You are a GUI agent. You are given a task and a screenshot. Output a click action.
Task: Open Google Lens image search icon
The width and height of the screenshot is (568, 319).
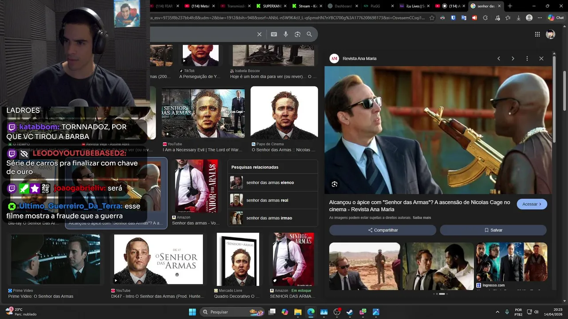[x=297, y=35]
